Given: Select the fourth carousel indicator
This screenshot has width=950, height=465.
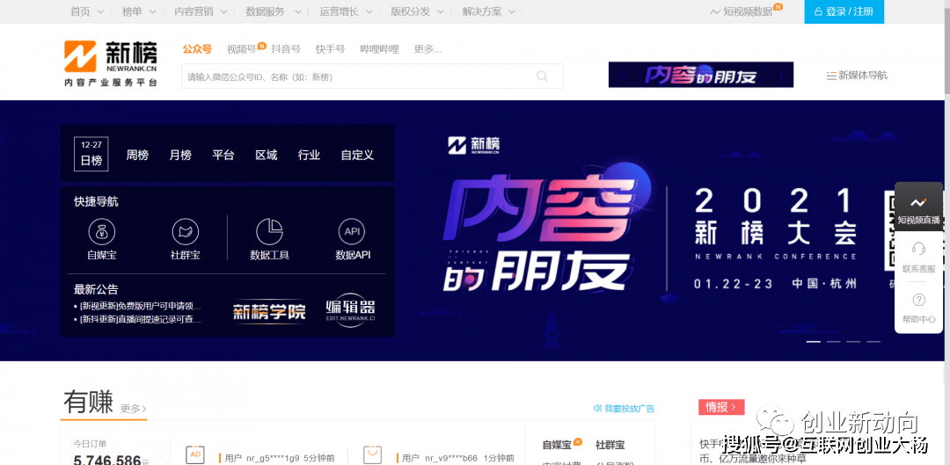Looking at the screenshot, I should pyautogui.click(x=873, y=341).
